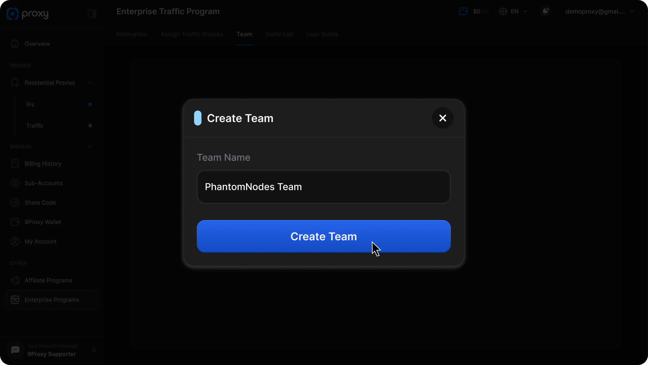Click the 9Proxy Wallet sidebar icon
The width and height of the screenshot is (648, 365).
coord(15,222)
